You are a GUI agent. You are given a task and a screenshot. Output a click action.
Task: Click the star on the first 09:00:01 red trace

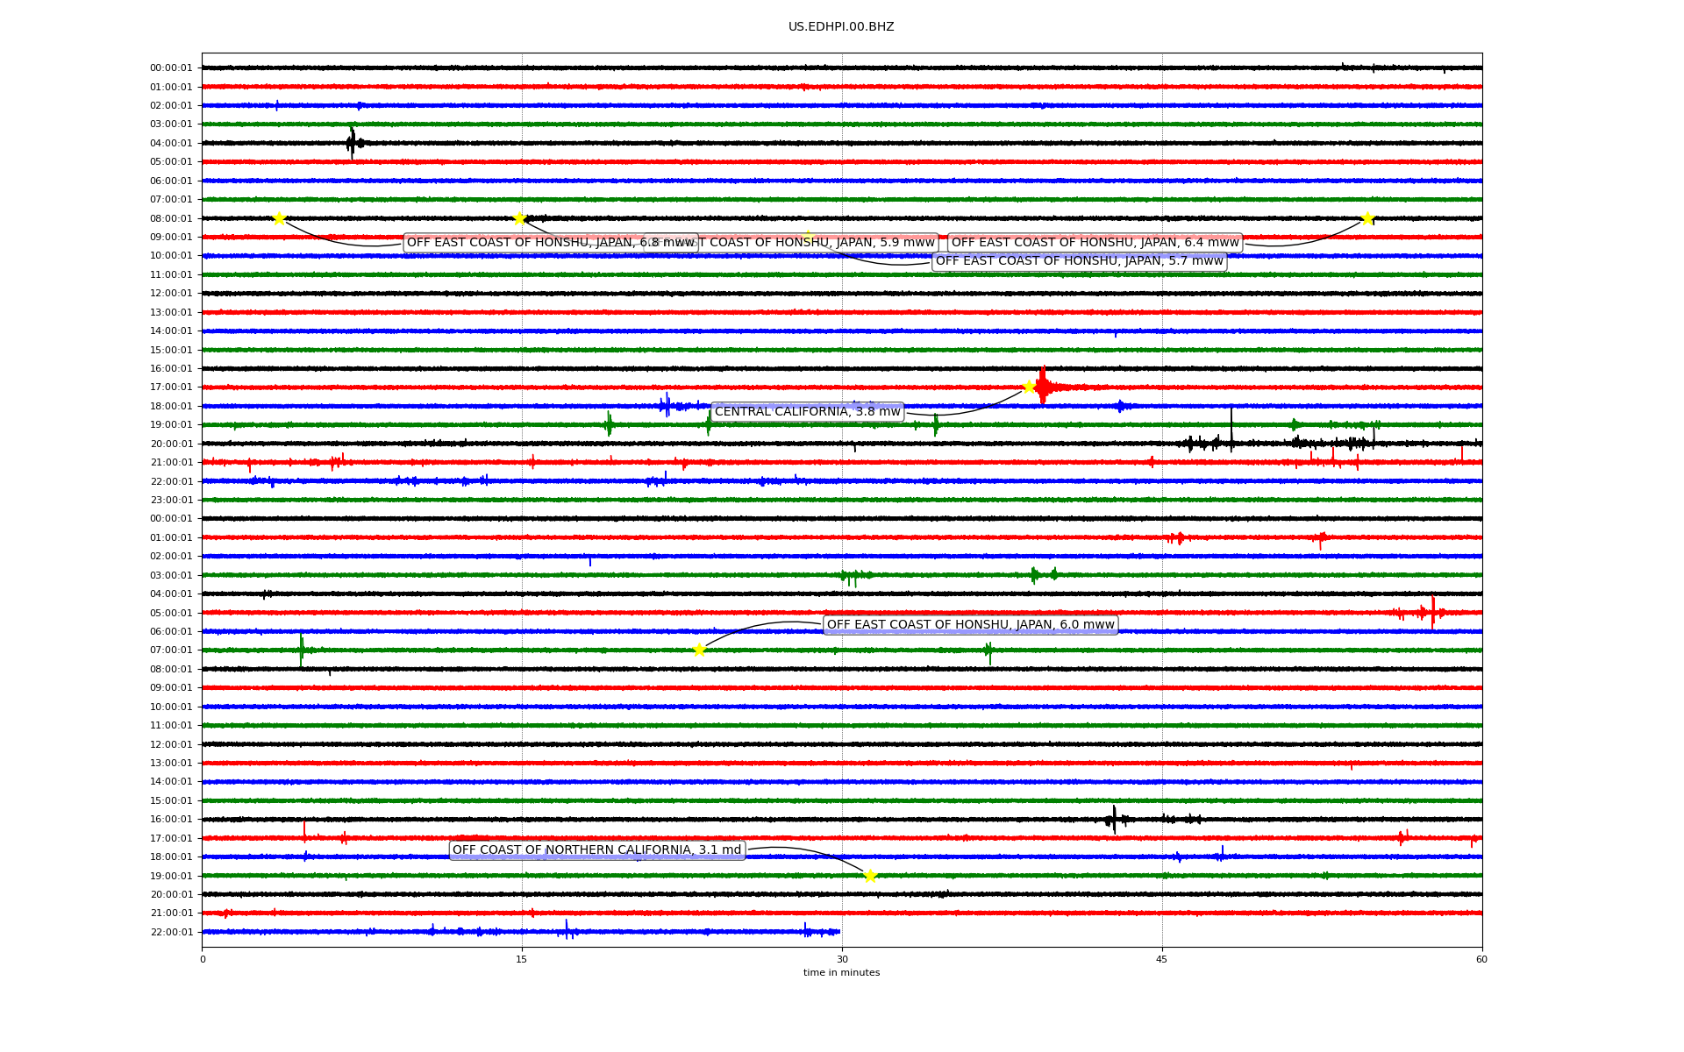pos(808,237)
